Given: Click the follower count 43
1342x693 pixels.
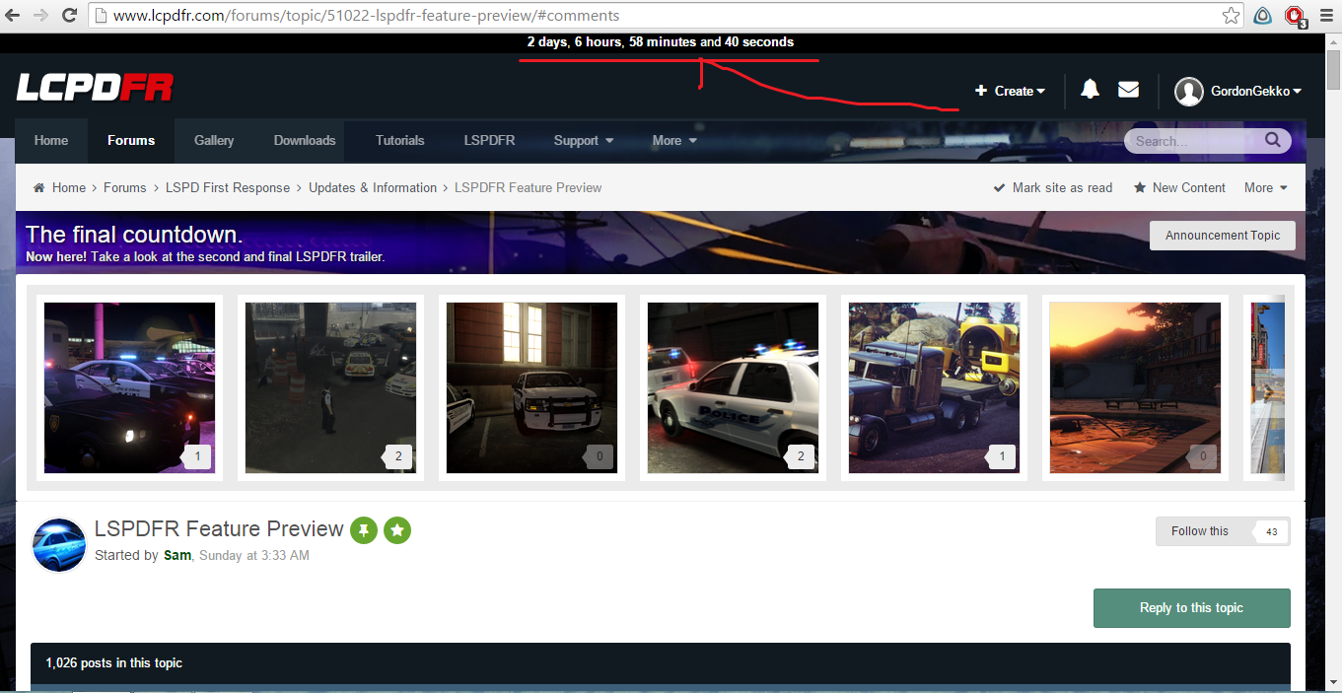Looking at the screenshot, I should pos(1271,531).
